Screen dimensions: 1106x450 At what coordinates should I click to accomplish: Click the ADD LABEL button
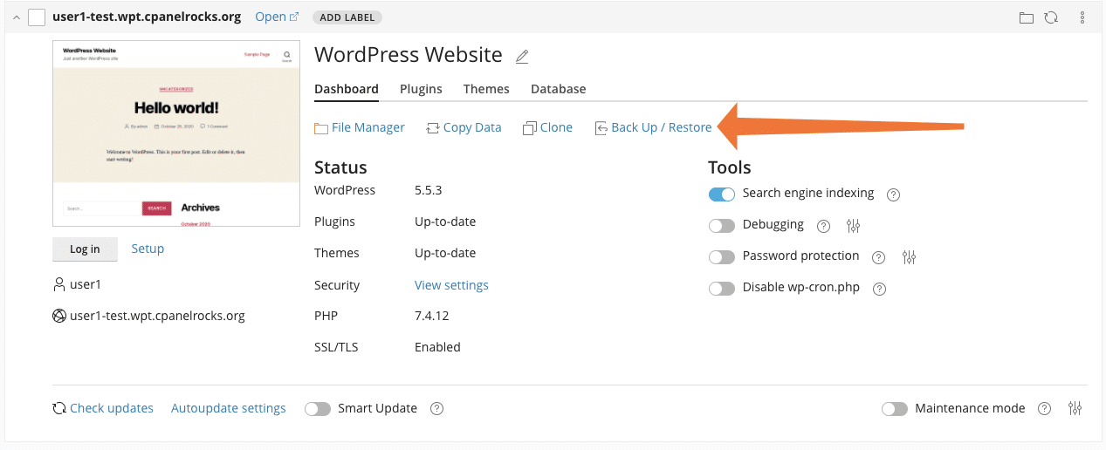click(x=346, y=17)
